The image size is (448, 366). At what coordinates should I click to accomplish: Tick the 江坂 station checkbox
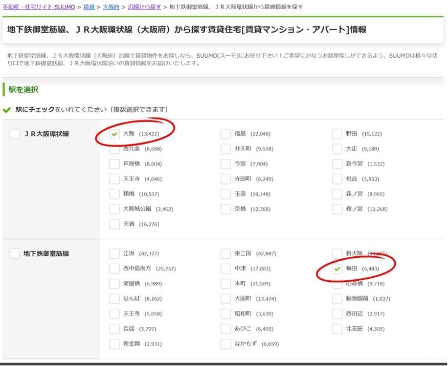(x=115, y=254)
